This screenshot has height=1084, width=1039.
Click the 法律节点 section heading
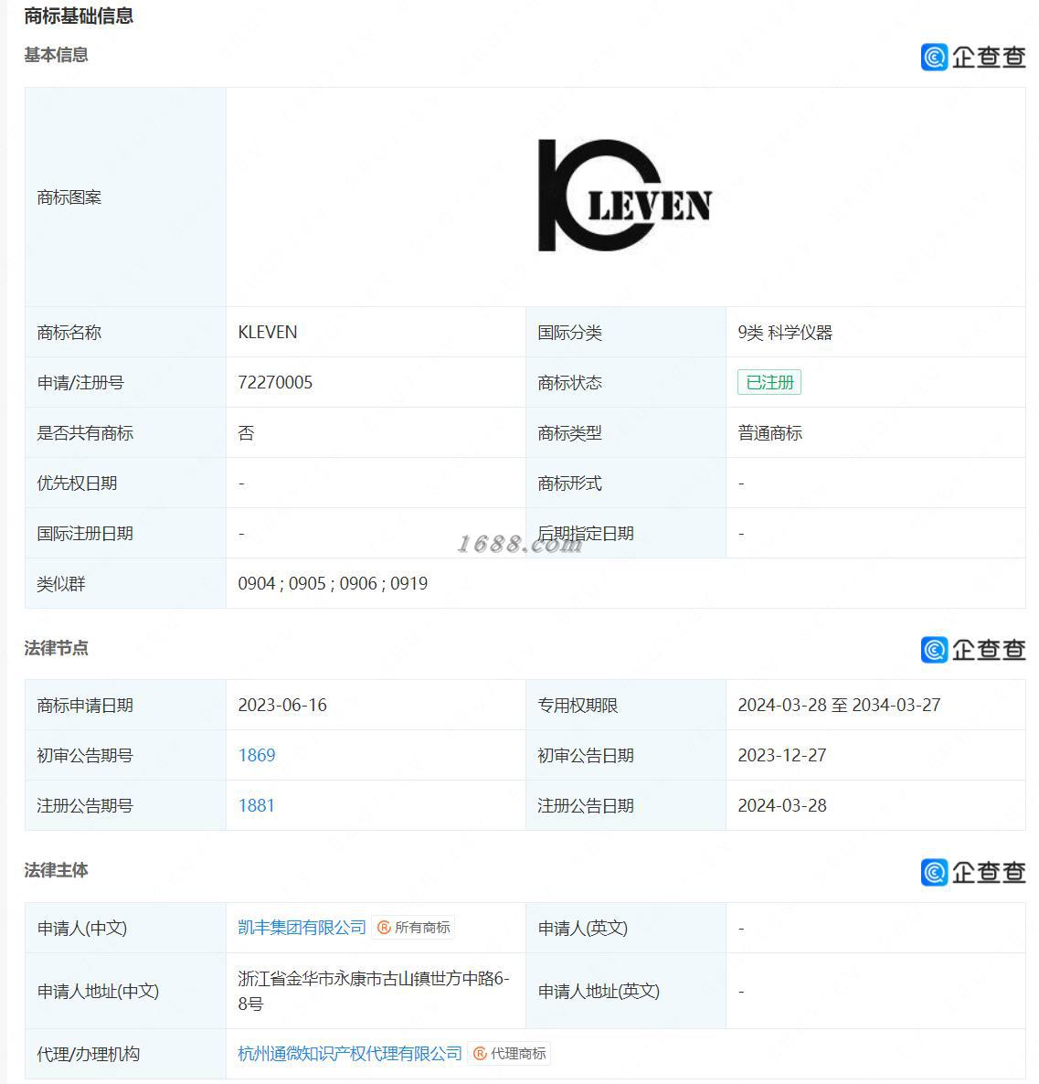56,648
